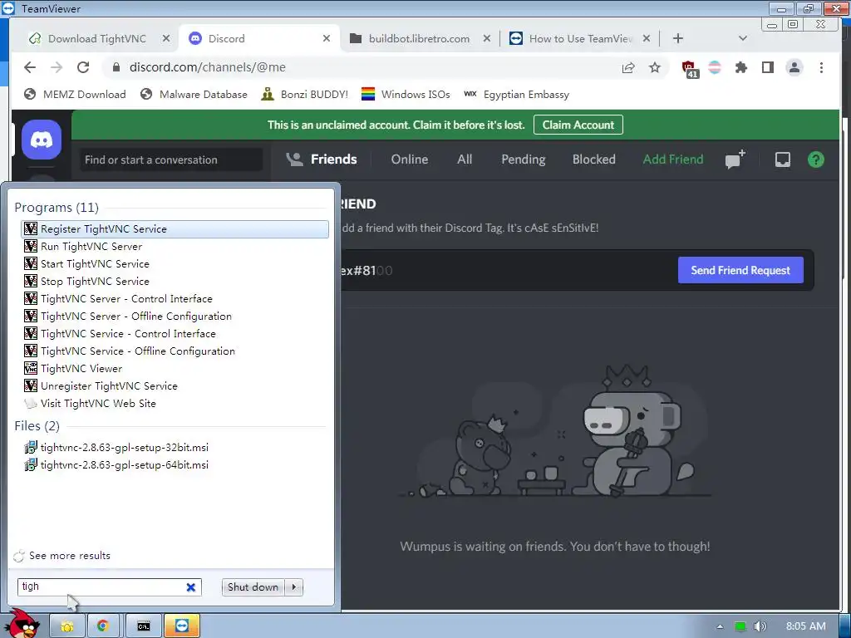Screen dimensions: 851x638
Task: Switch to the Download TightVNC tab
Action: click(97, 38)
